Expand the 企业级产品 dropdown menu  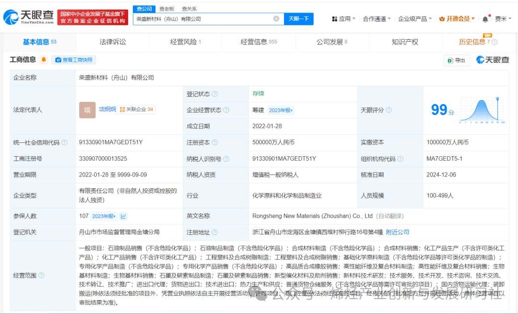pos(415,19)
